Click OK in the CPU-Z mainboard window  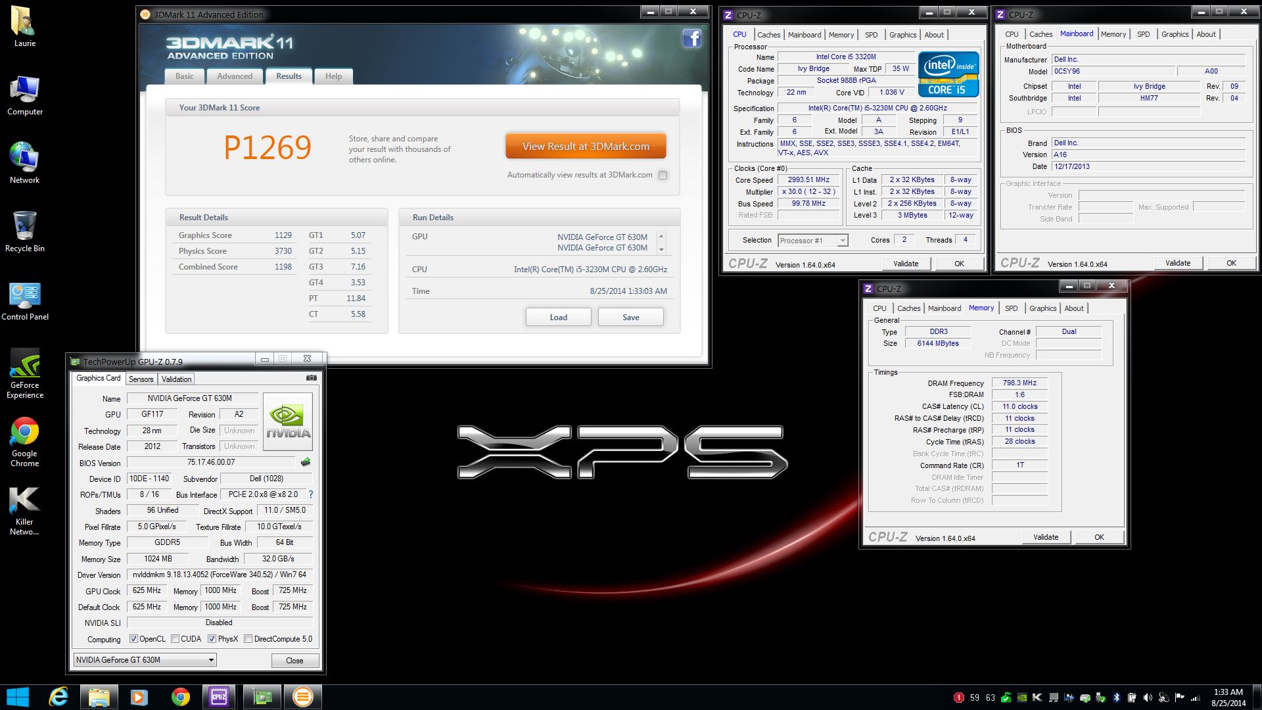tap(1231, 263)
